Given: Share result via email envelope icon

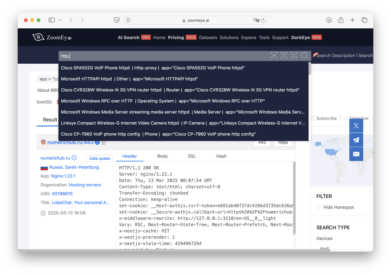Looking at the screenshot, I should tap(356, 154).
